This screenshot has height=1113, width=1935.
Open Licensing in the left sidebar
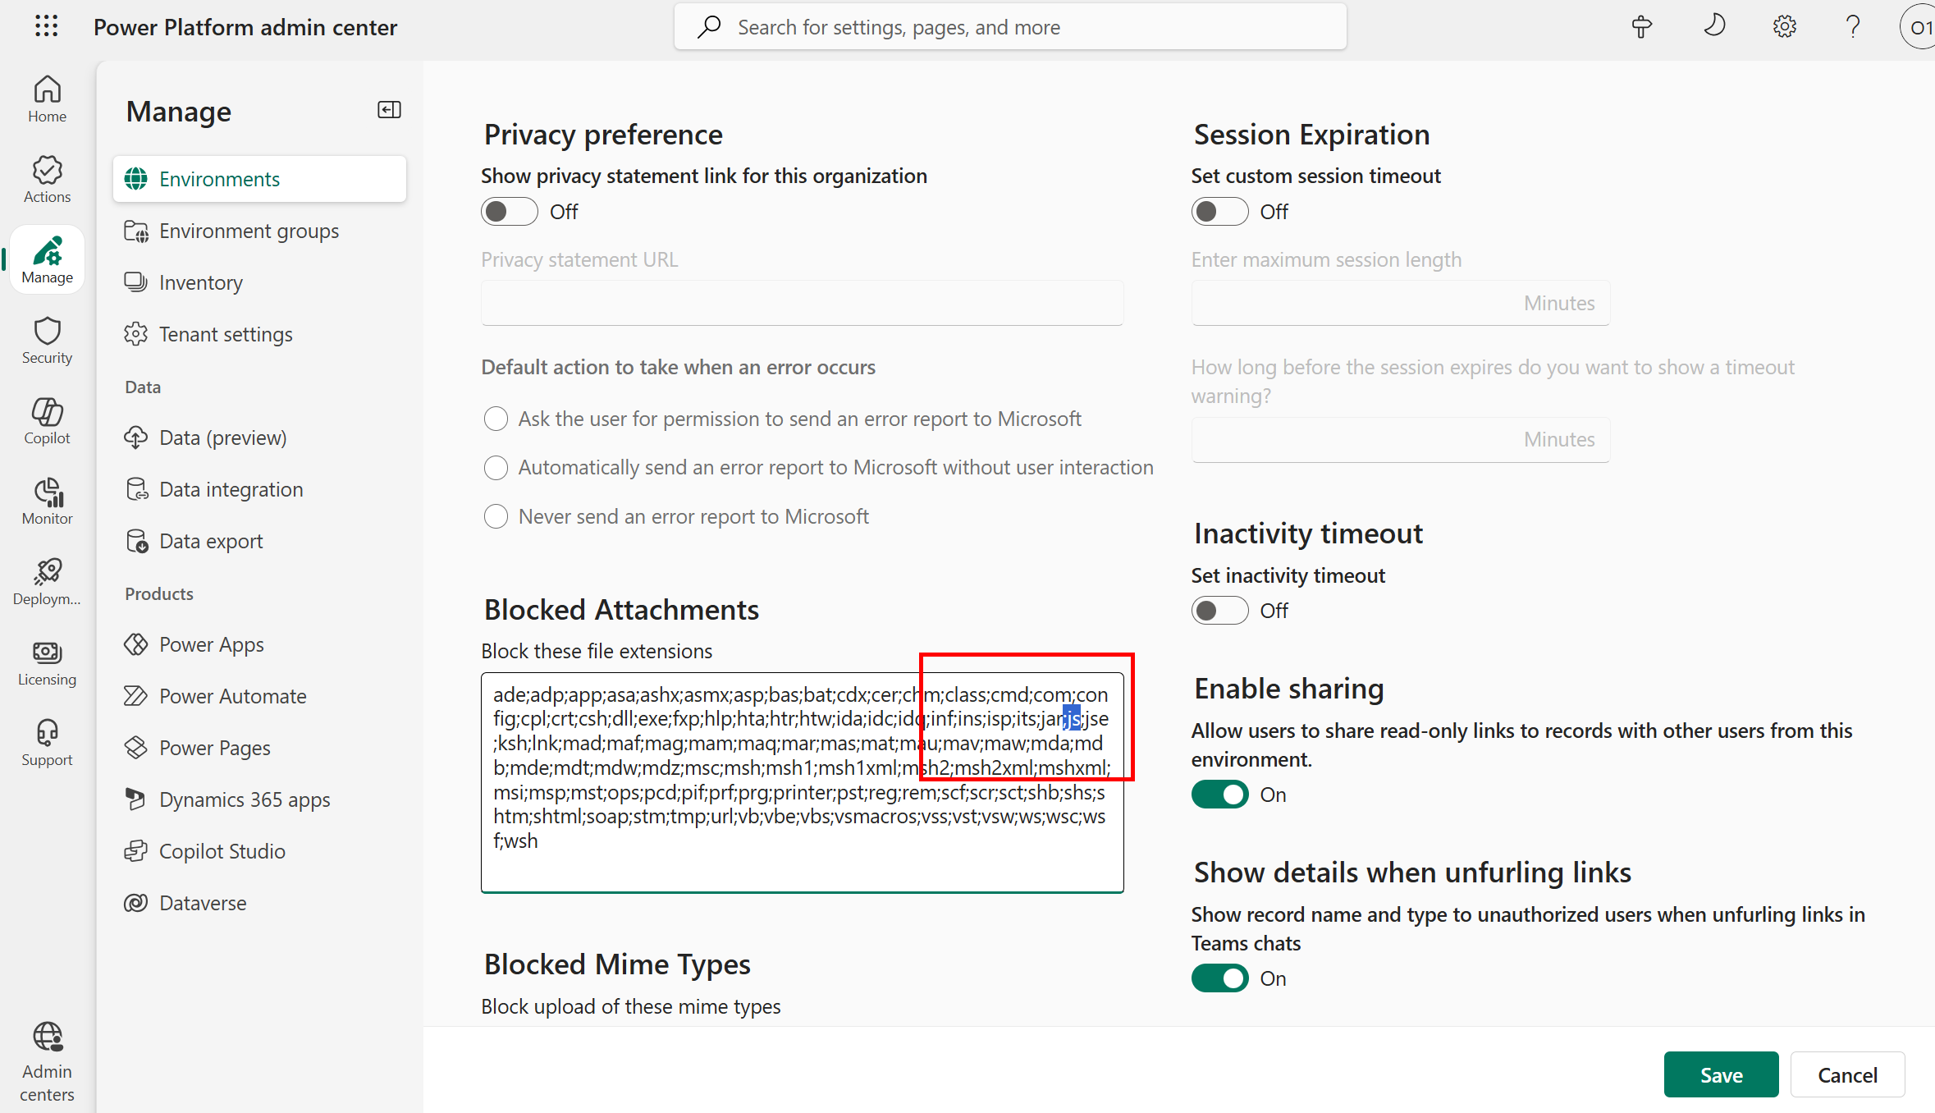(x=47, y=662)
